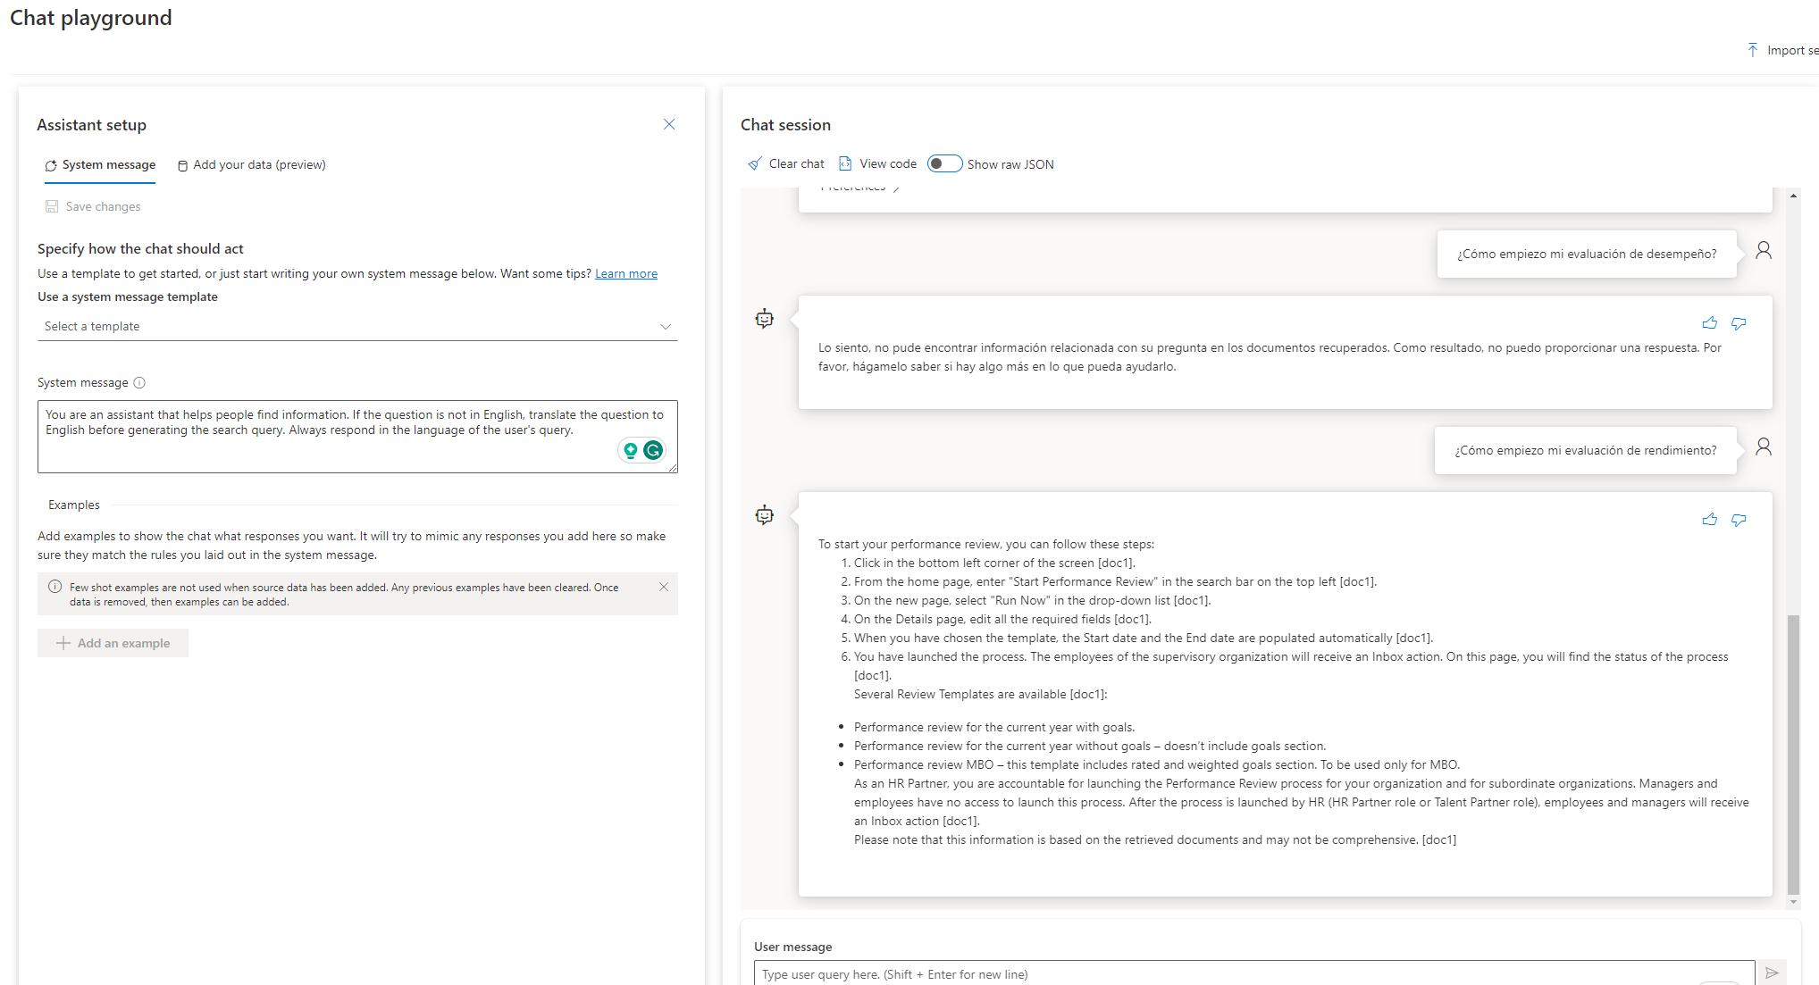This screenshot has height=985, width=1819.
Task: Click into the user message input field
Action: point(1251,974)
